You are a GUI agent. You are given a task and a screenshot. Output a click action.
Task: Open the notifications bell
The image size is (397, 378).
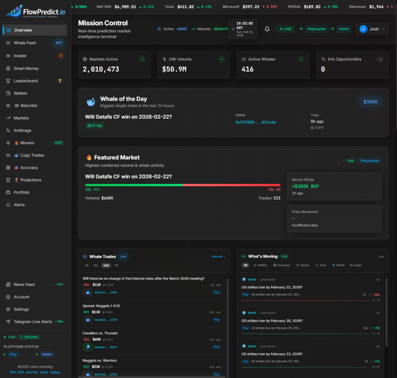coord(267,29)
